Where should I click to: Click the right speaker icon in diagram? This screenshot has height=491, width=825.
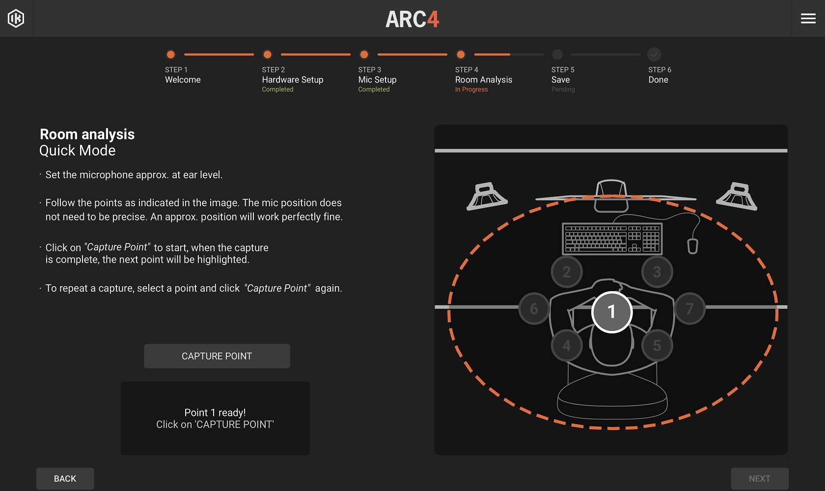(x=737, y=196)
